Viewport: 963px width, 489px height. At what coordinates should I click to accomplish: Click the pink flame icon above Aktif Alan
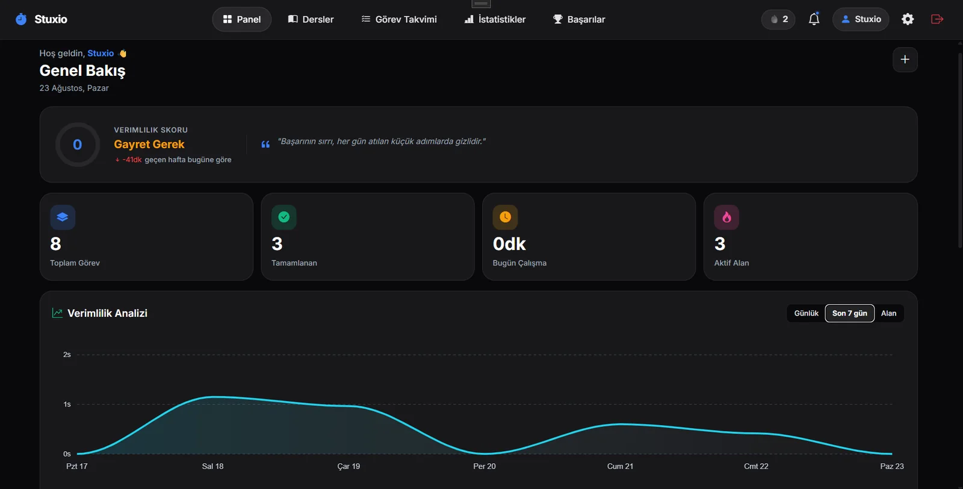point(726,217)
